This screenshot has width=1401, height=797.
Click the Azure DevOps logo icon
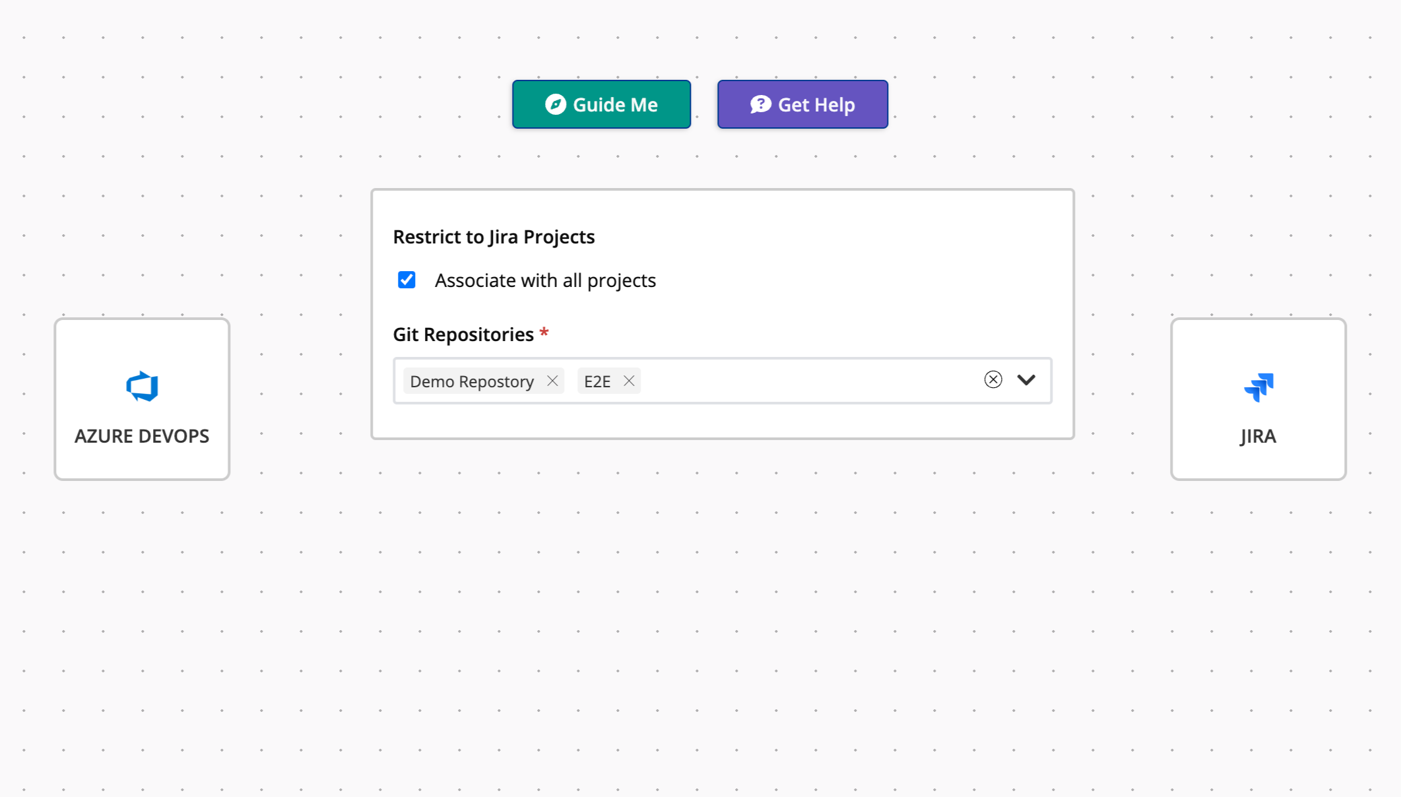pyautogui.click(x=142, y=387)
